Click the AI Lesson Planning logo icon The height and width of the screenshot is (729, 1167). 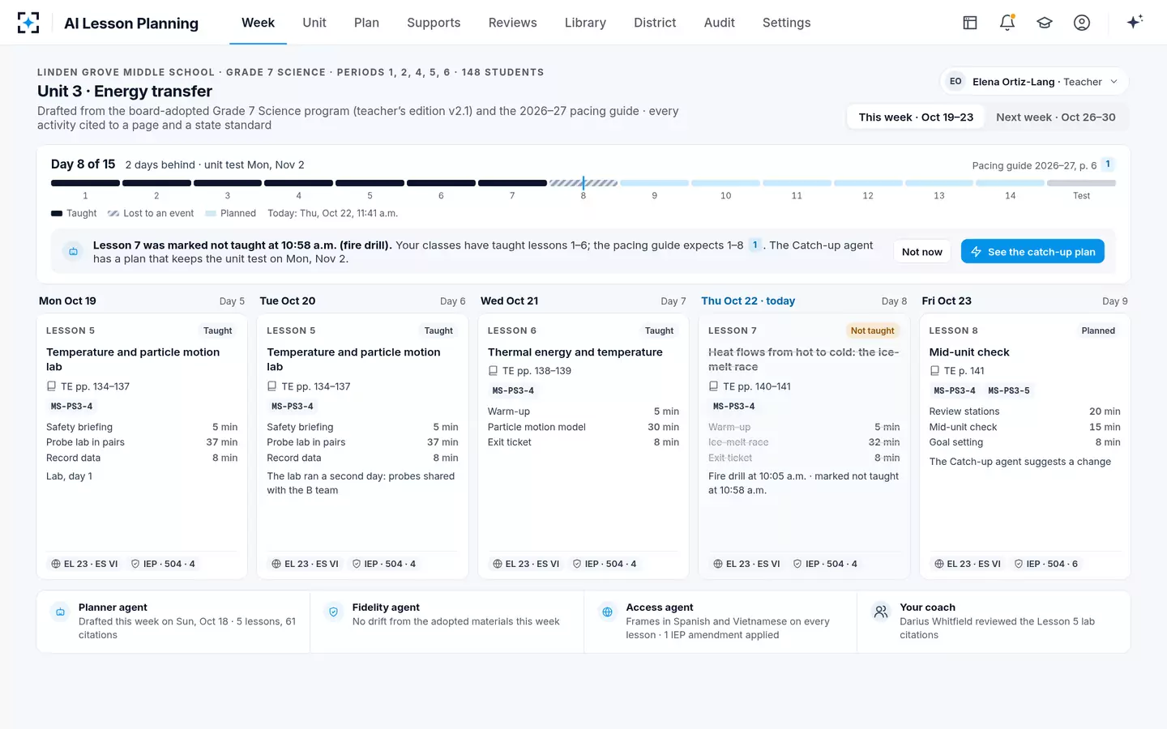point(28,23)
